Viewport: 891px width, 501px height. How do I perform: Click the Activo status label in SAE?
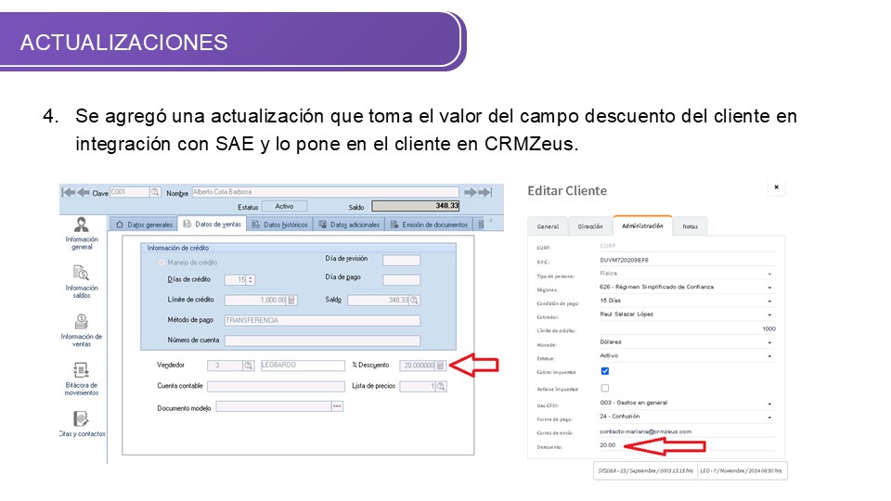[x=284, y=206]
